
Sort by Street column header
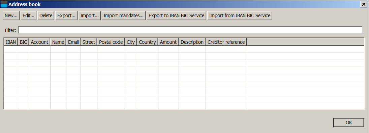[89, 42]
